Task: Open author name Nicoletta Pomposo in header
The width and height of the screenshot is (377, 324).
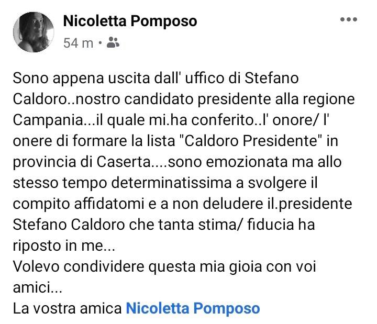Action: coord(129,21)
